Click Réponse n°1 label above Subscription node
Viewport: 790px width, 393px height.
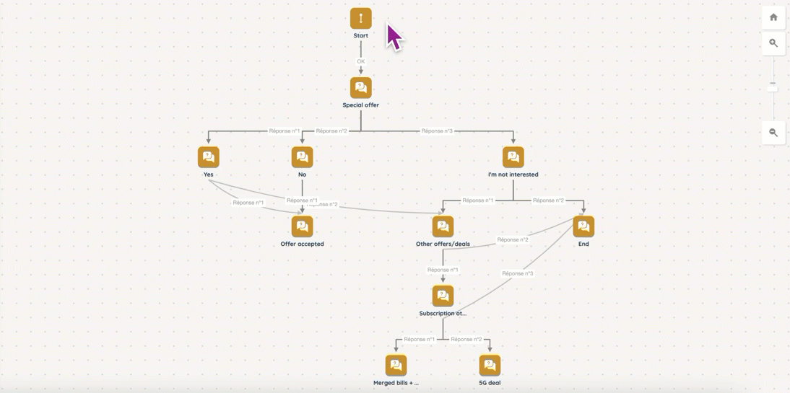[443, 270]
